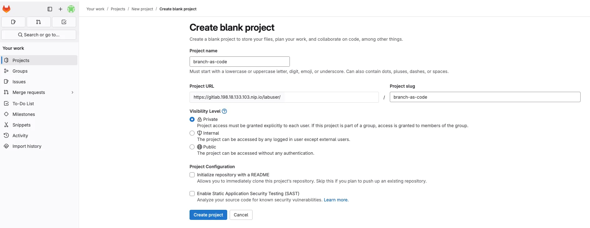Click the merge requests icon in top bar

click(38, 22)
